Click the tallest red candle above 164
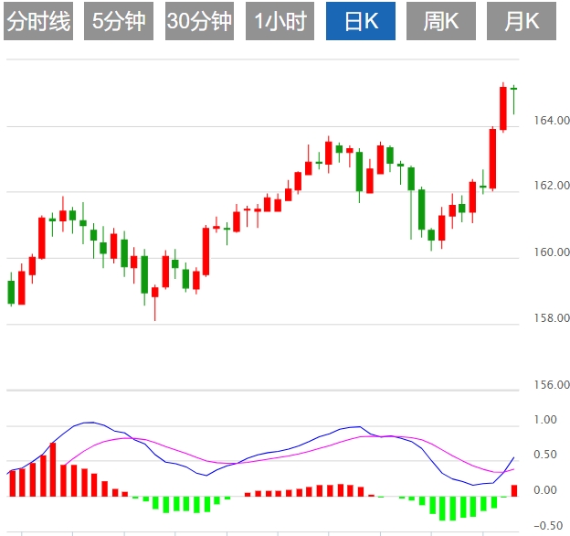The image size is (570, 536). click(x=503, y=108)
